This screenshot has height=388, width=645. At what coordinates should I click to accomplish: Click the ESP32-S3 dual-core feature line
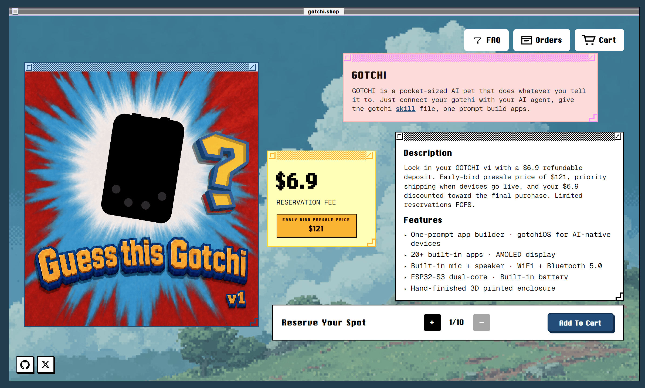(x=489, y=277)
